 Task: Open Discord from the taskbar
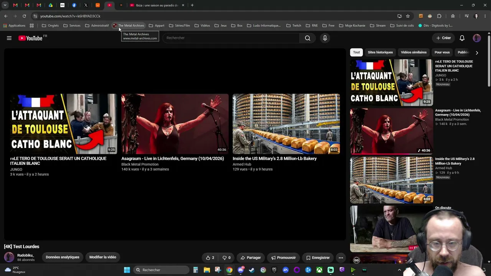pos(241,270)
